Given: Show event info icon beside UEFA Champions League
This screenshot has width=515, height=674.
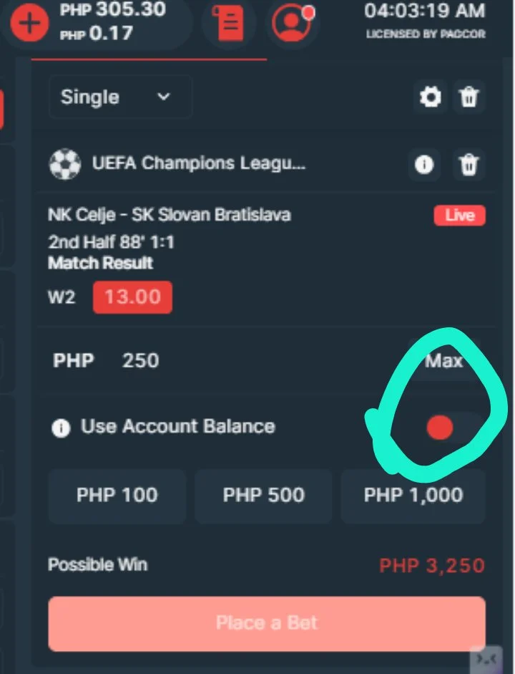Looking at the screenshot, I should [424, 164].
